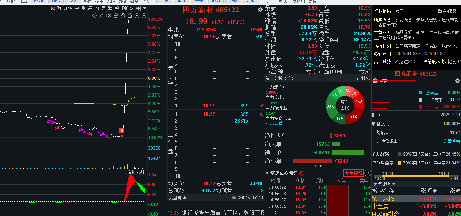
Task: Click the 竞 indicator button
Action: click(x=103, y=8)
